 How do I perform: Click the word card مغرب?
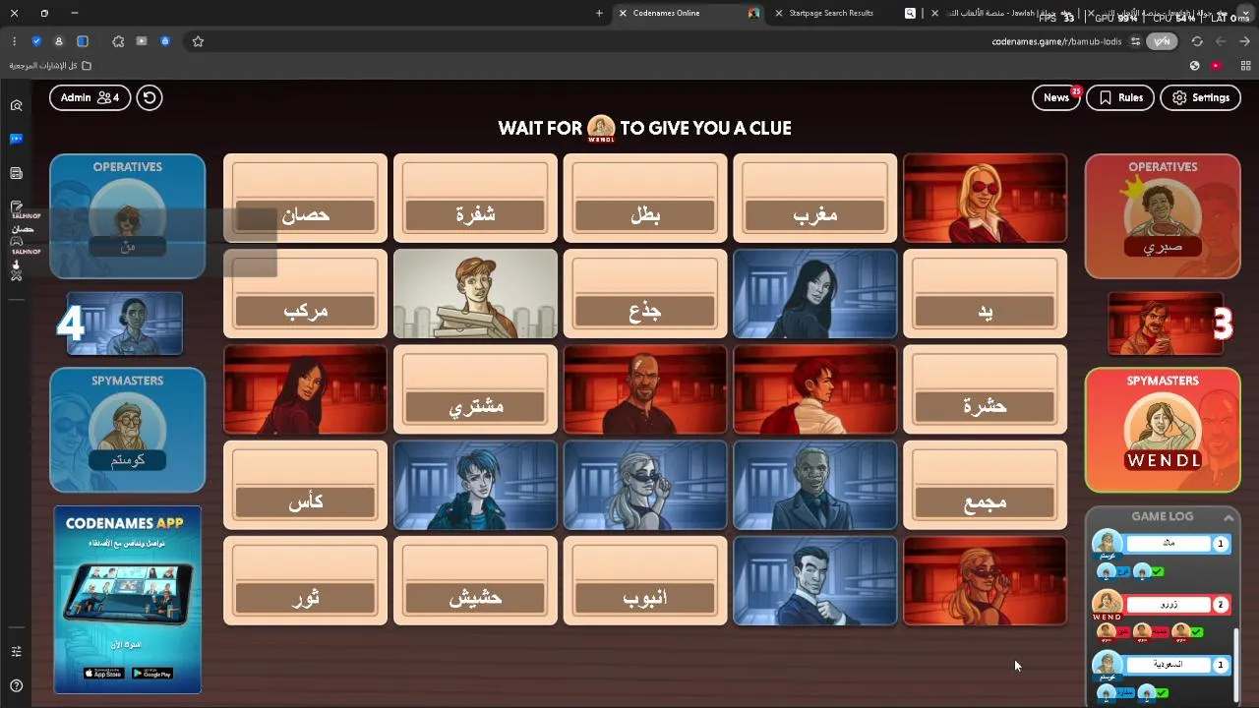point(814,198)
